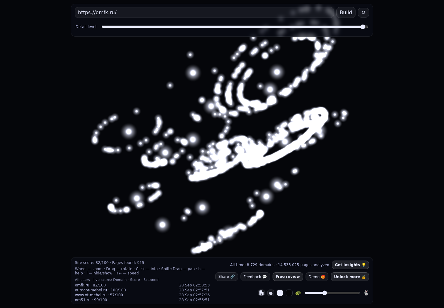Click the Build button
444x308 pixels.
[346, 13]
